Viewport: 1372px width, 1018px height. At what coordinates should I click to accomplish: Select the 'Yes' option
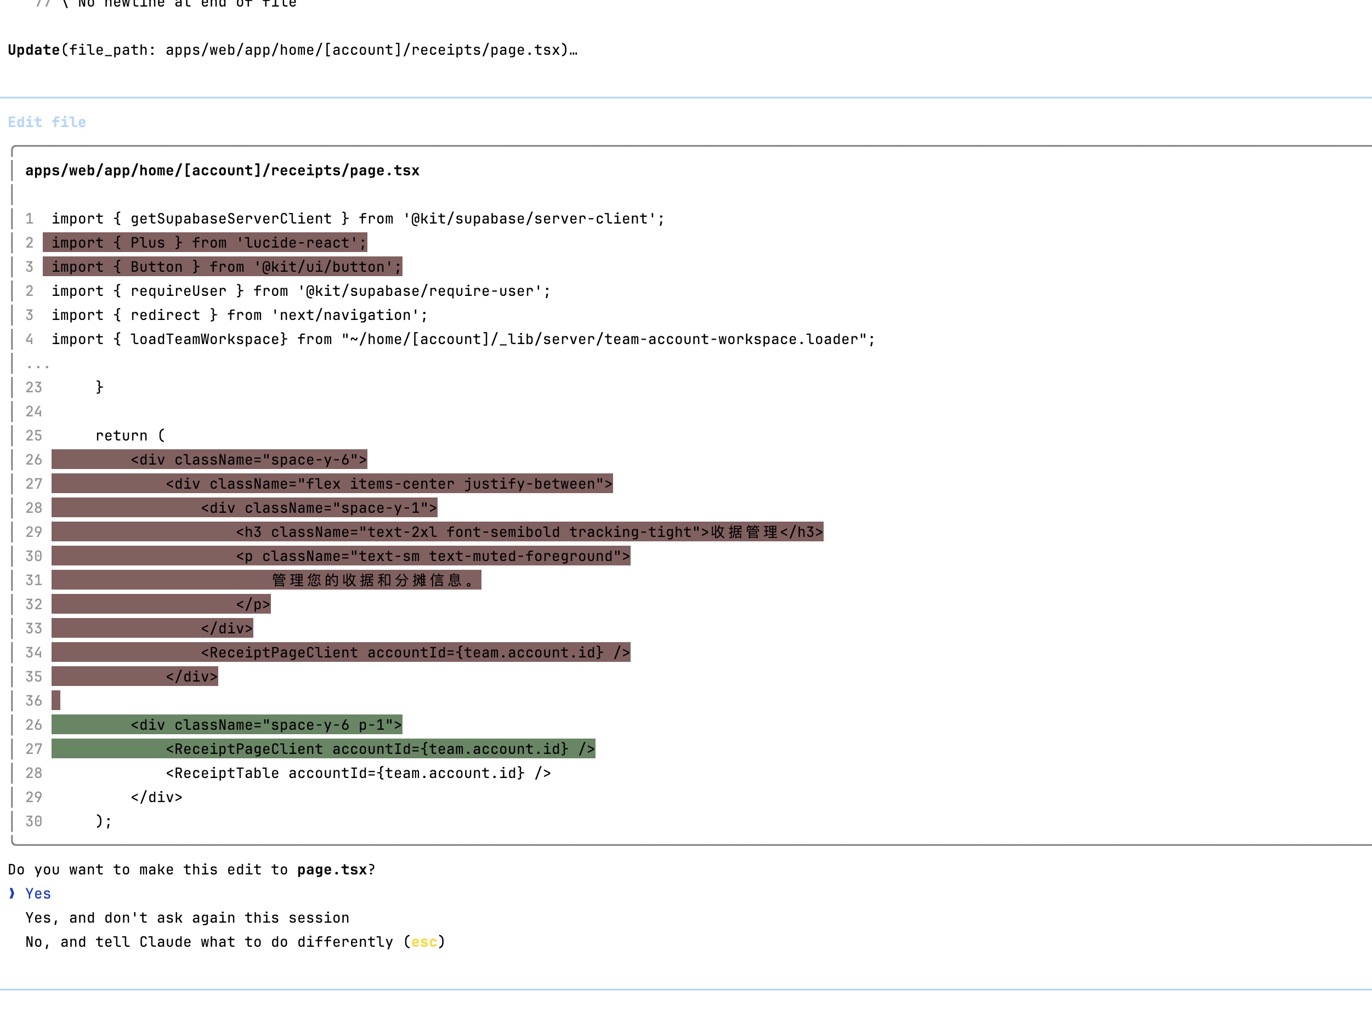coord(38,894)
